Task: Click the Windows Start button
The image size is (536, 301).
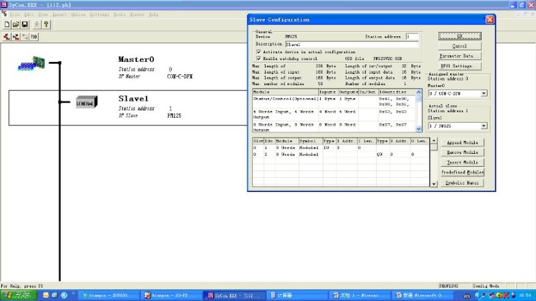Action: pyautogui.click(x=14, y=296)
